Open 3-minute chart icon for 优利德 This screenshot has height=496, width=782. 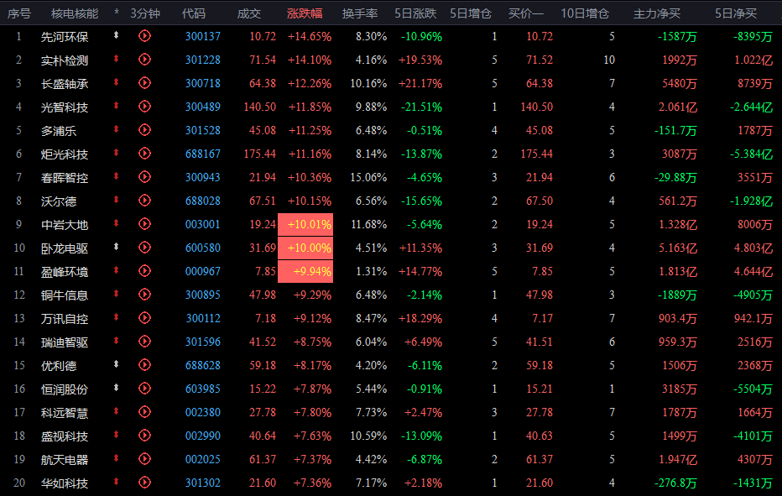pyautogui.click(x=144, y=365)
